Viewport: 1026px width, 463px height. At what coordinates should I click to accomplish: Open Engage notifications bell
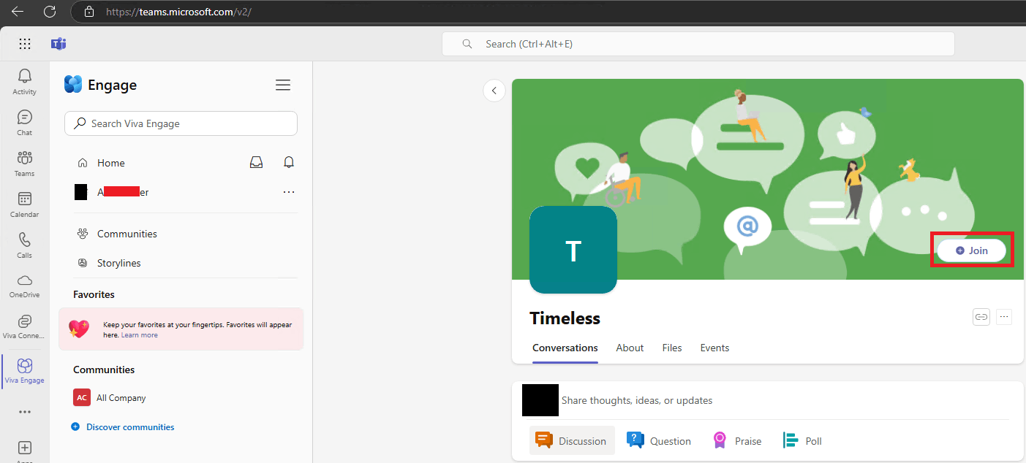[289, 162]
